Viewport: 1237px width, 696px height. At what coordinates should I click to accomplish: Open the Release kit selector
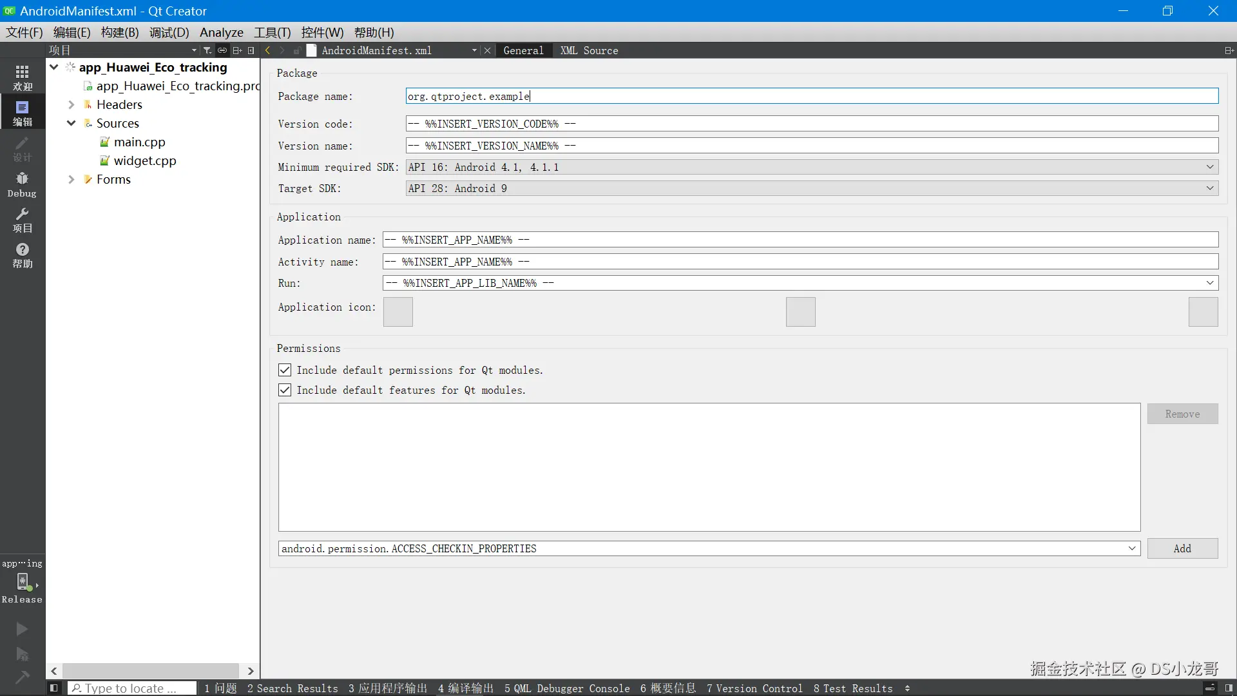pos(22,583)
